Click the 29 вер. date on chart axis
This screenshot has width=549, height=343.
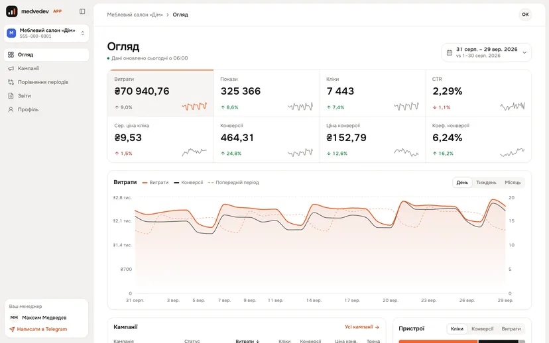tap(505, 301)
